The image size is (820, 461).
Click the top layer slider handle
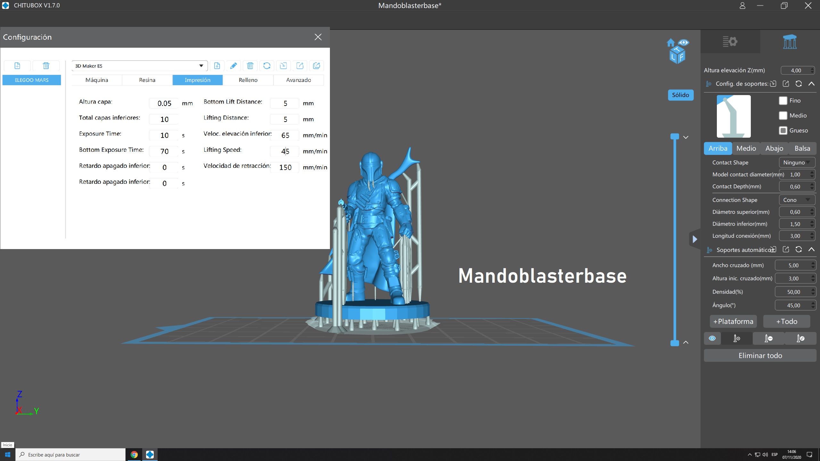click(675, 136)
